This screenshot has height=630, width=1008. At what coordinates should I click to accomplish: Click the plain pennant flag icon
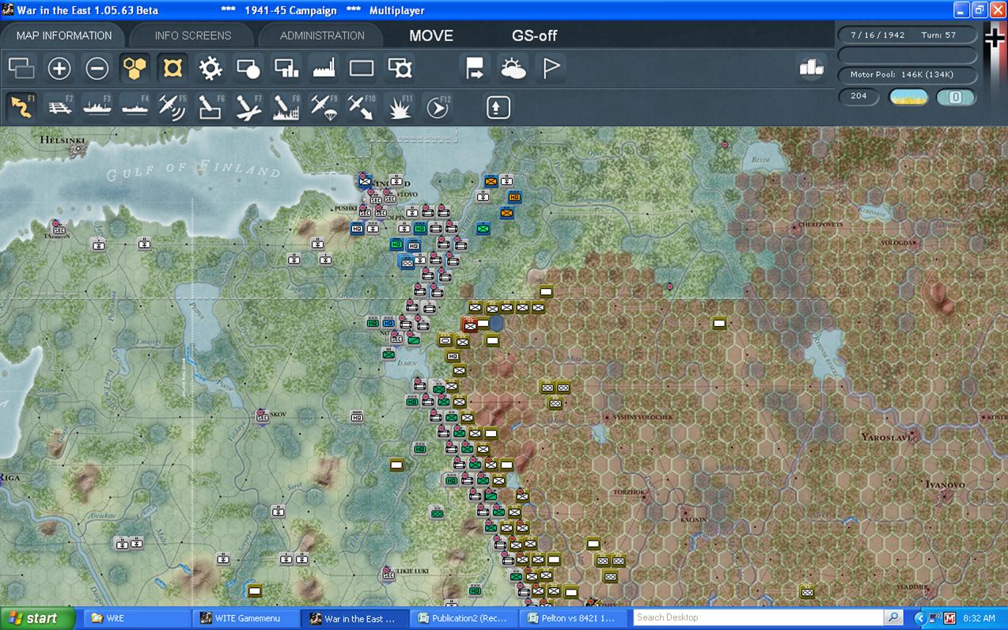551,69
